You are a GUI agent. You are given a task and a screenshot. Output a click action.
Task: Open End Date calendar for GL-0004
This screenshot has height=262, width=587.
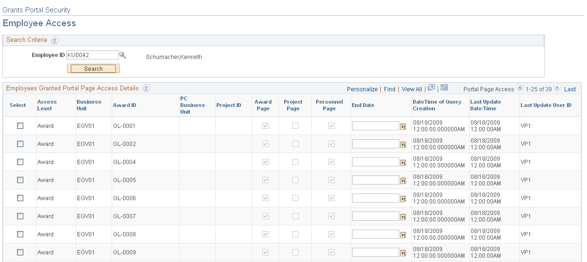(403, 163)
